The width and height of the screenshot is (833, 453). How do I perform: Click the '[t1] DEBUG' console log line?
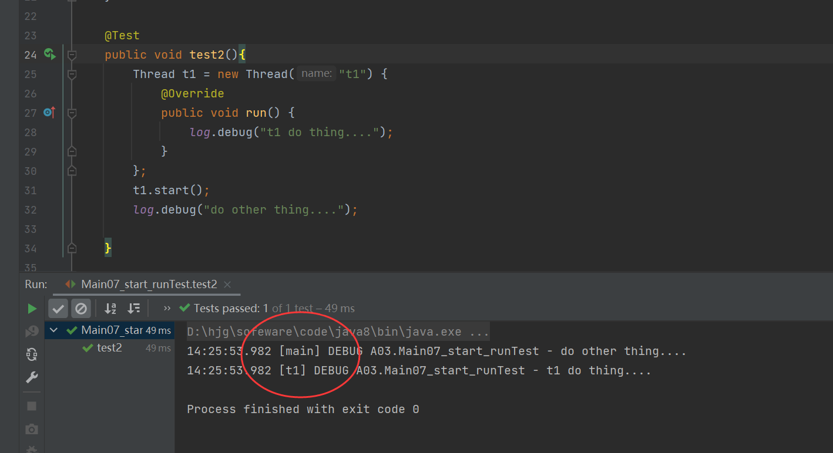pos(419,371)
